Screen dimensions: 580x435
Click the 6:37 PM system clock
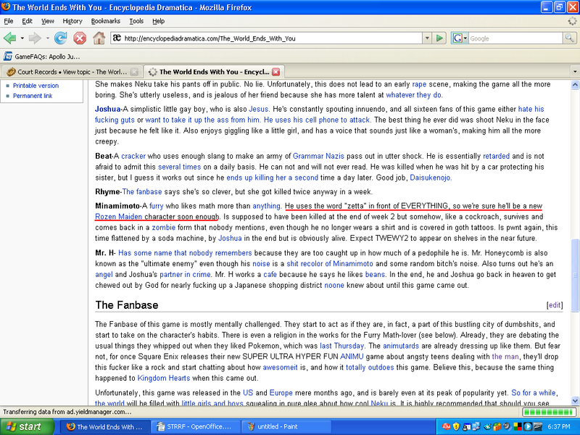[x=559, y=427]
